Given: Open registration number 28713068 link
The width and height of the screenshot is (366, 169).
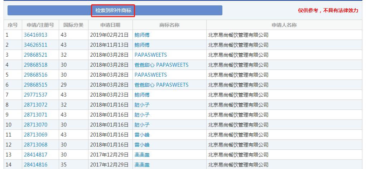Looking at the screenshot, I should 35,145.
